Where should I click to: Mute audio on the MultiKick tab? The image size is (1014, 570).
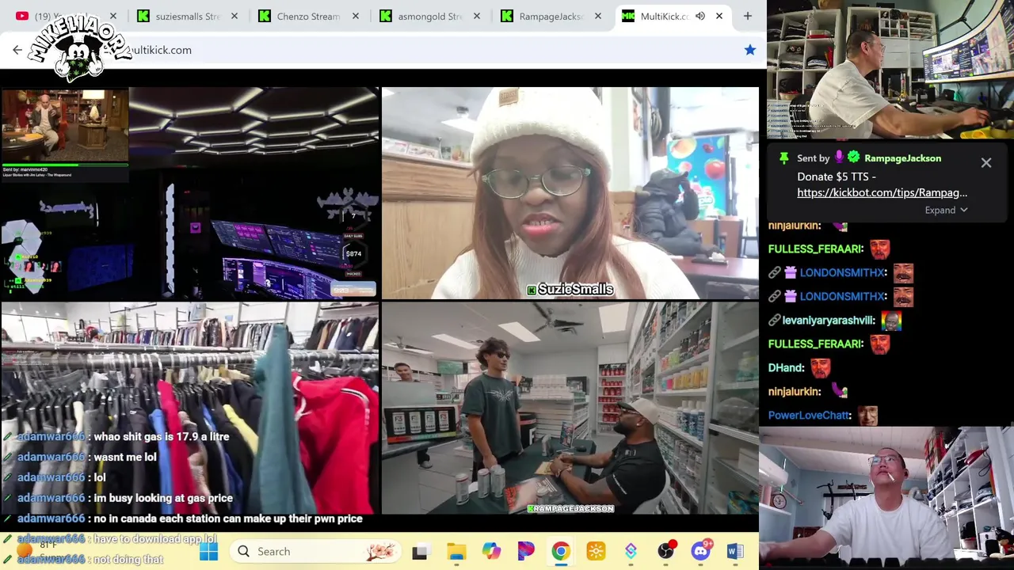[700, 16]
